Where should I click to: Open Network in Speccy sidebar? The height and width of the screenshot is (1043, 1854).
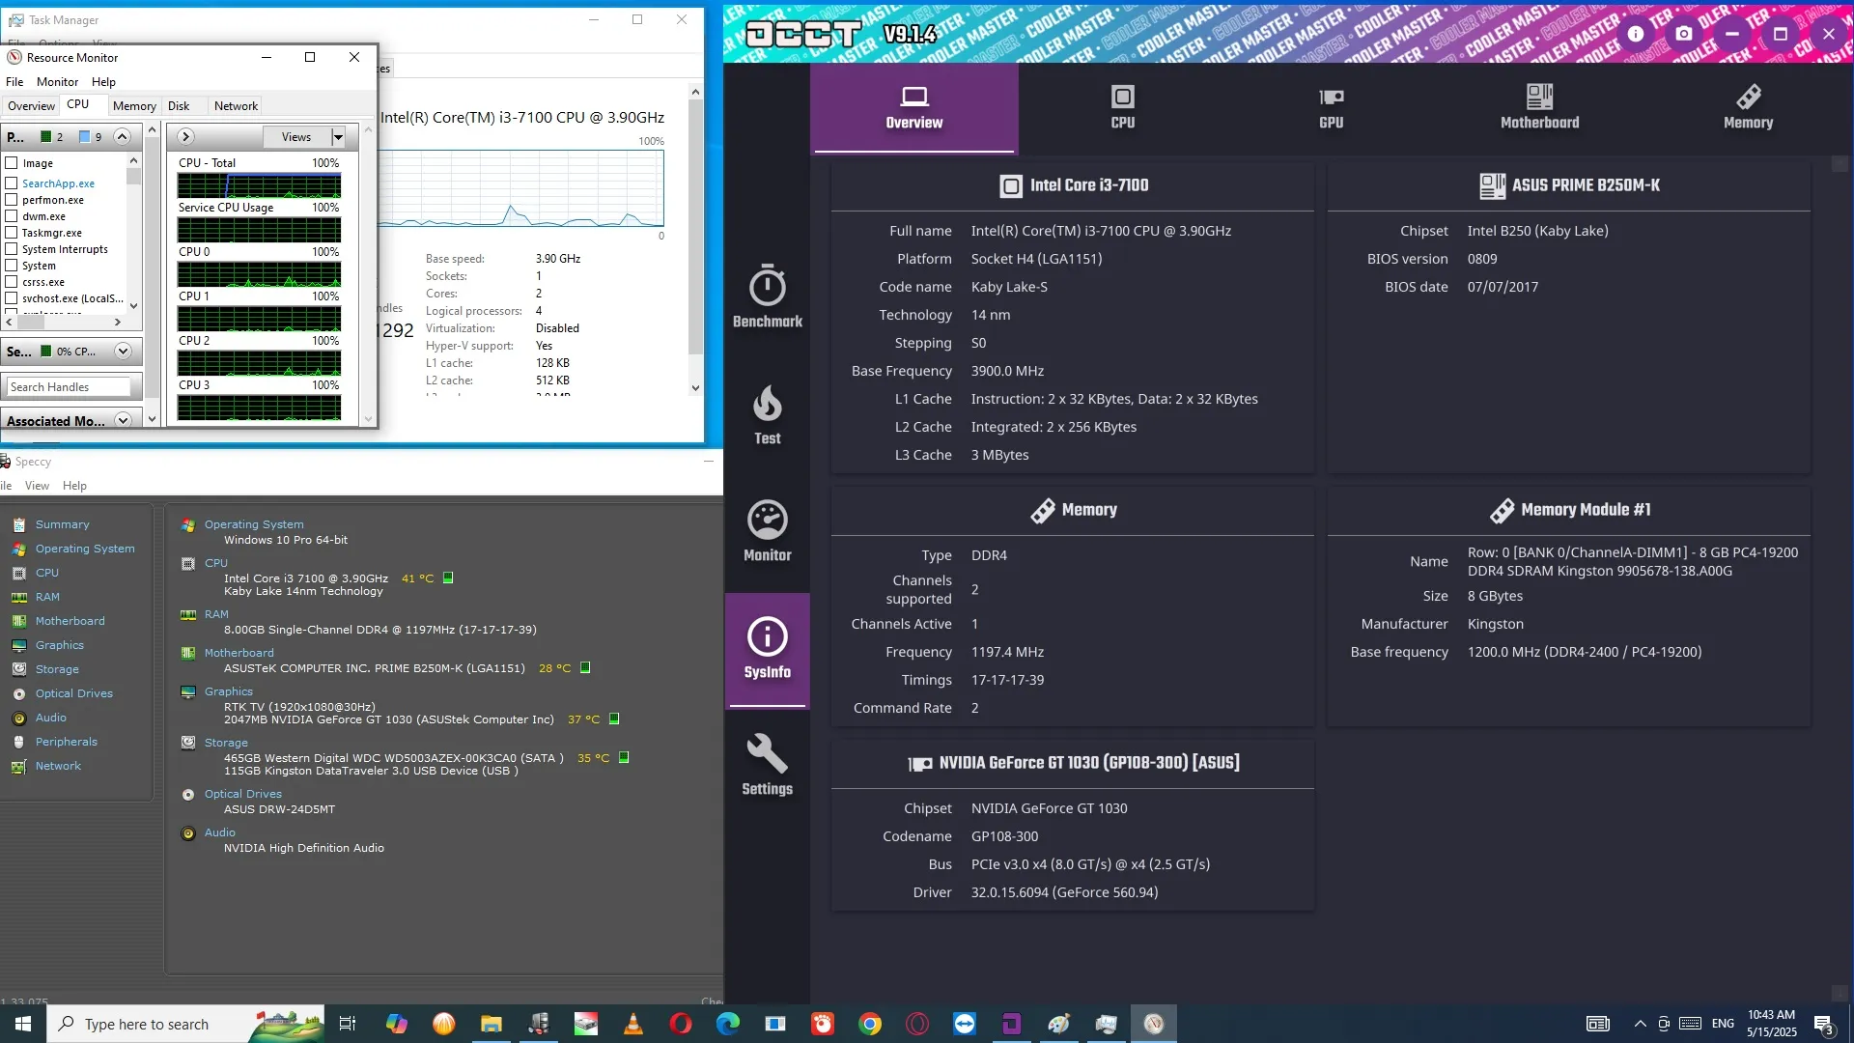pos(58,766)
